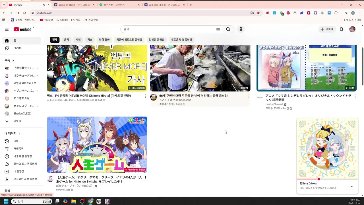Select the 음악 filter chip

(66, 40)
